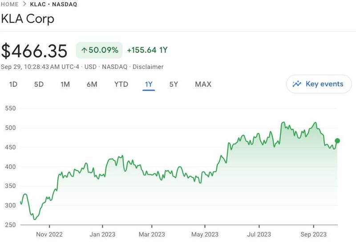The width and height of the screenshot is (356, 244).
Task: Click the USD currency label
Action: tap(90, 67)
